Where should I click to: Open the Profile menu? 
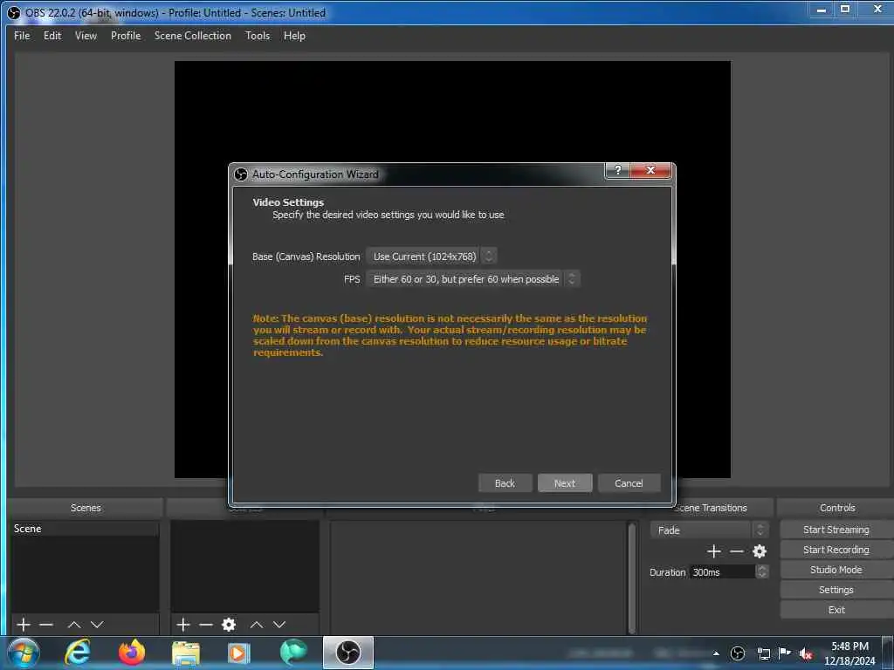pyautogui.click(x=126, y=36)
